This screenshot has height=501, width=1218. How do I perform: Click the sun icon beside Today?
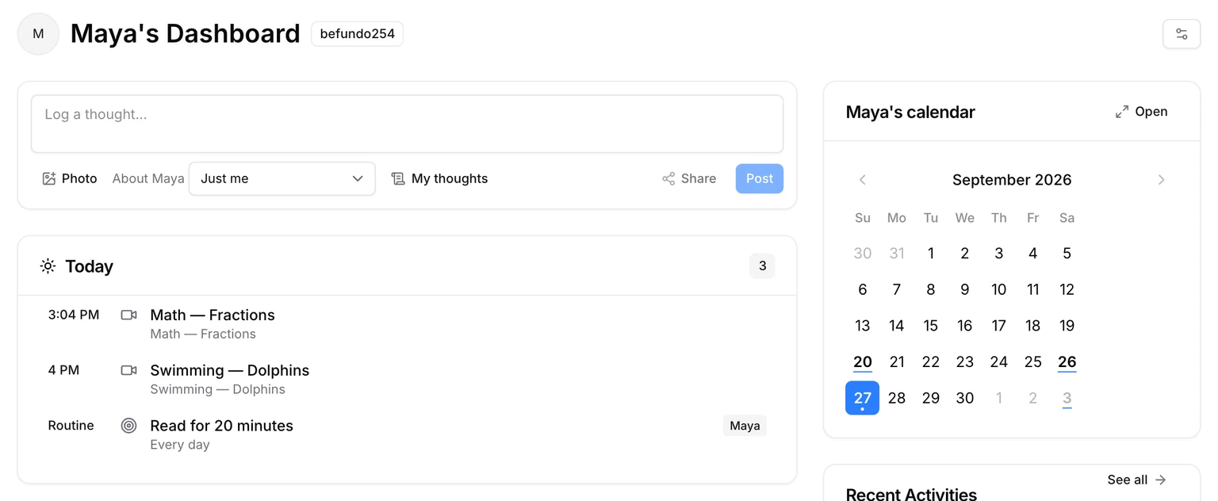point(48,266)
